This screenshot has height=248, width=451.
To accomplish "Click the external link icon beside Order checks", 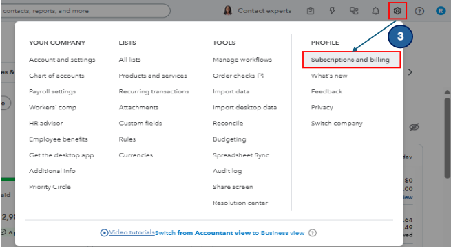I will tap(260, 76).
